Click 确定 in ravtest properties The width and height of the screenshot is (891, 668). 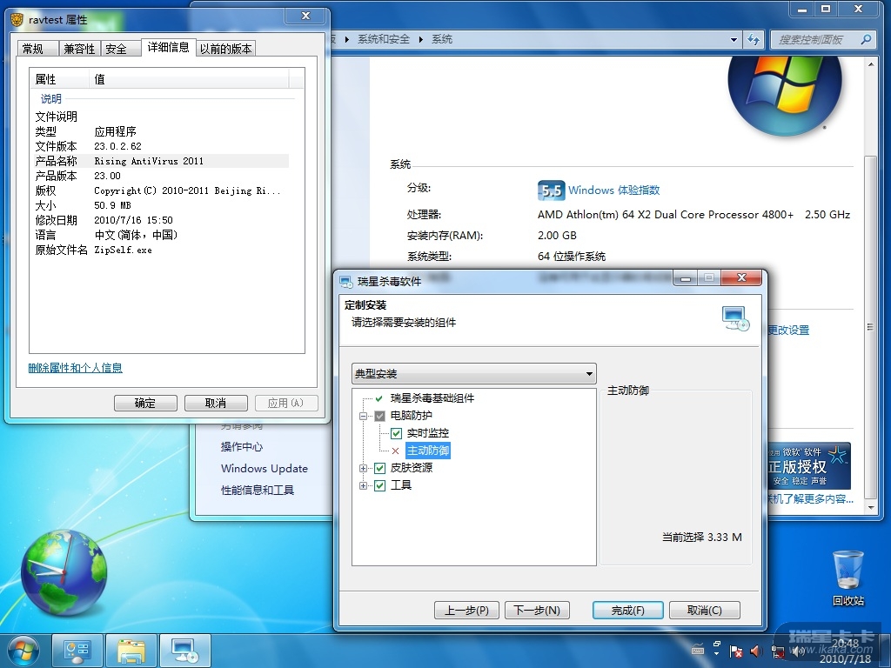coord(145,403)
